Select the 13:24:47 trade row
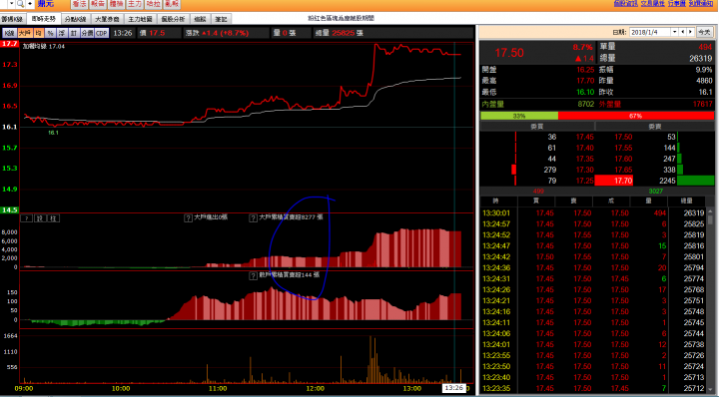719x397 pixels. (593, 246)
